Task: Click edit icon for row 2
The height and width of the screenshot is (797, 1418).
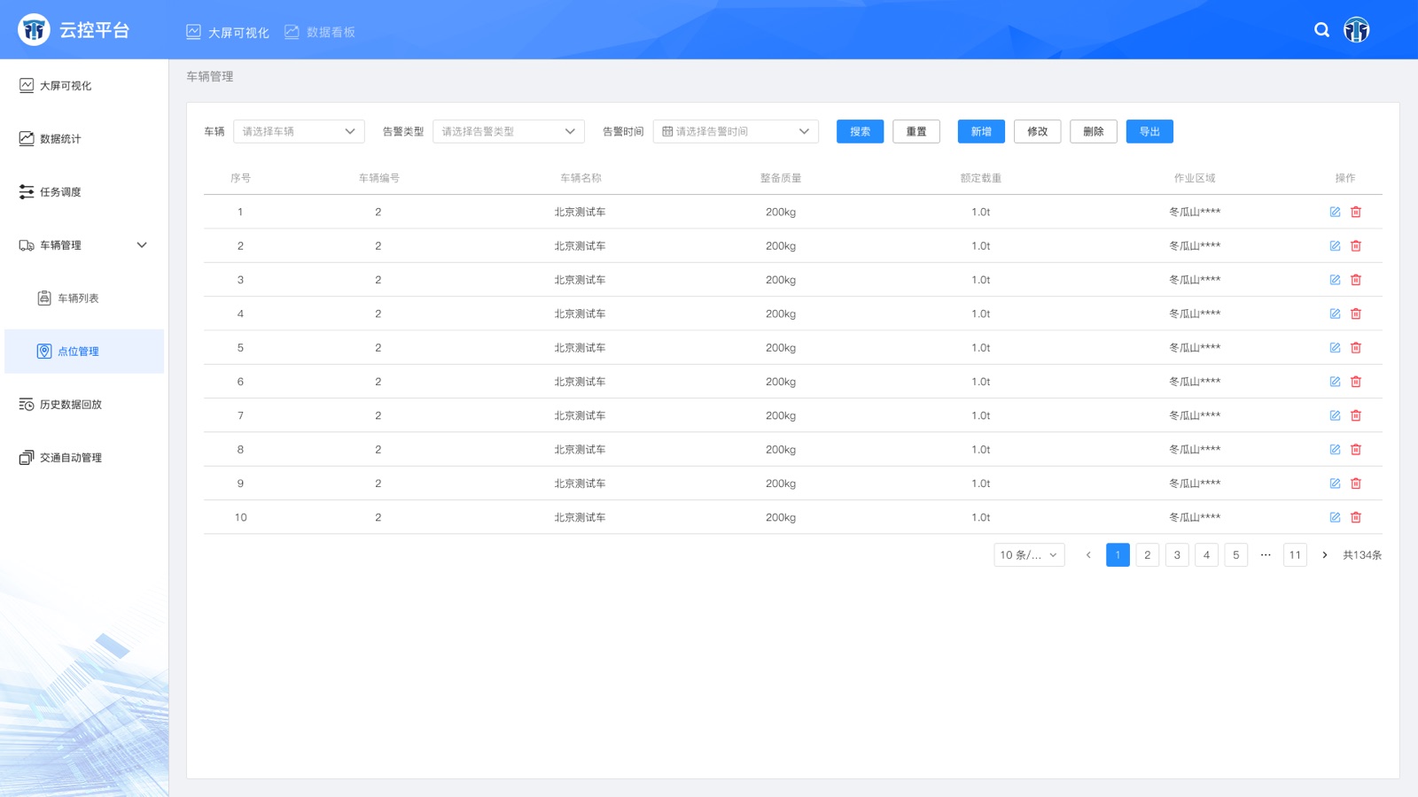Action: coord(1335,246)
